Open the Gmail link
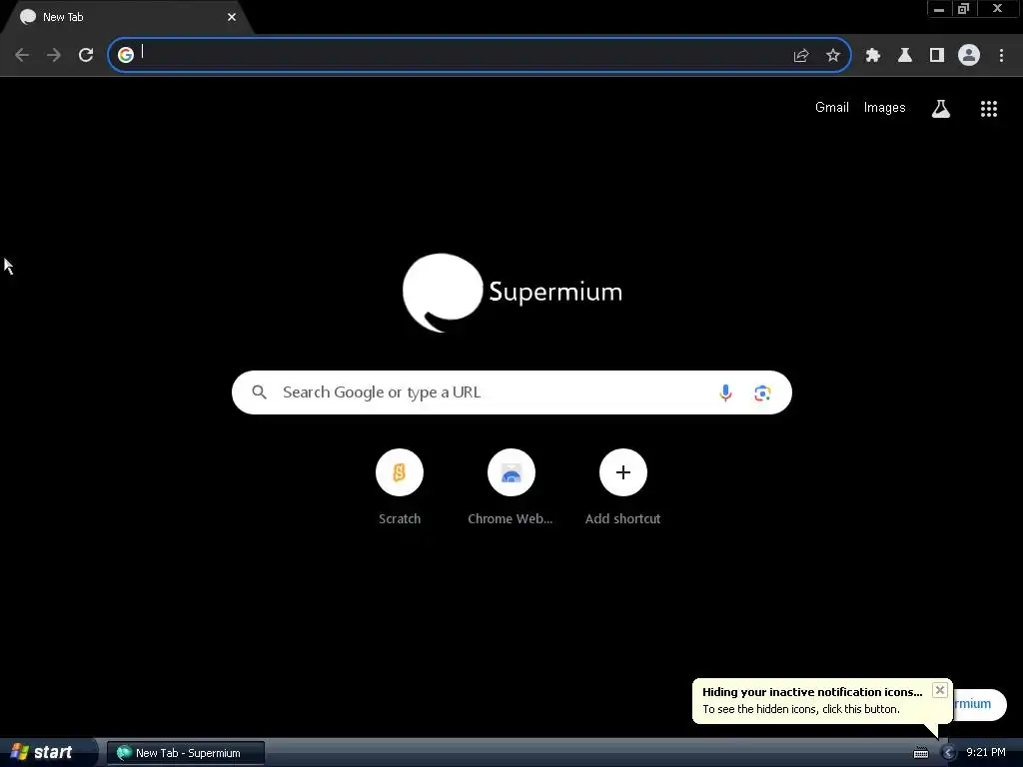1023x767 pixels. pyautogui.click(x=832, y=108)
